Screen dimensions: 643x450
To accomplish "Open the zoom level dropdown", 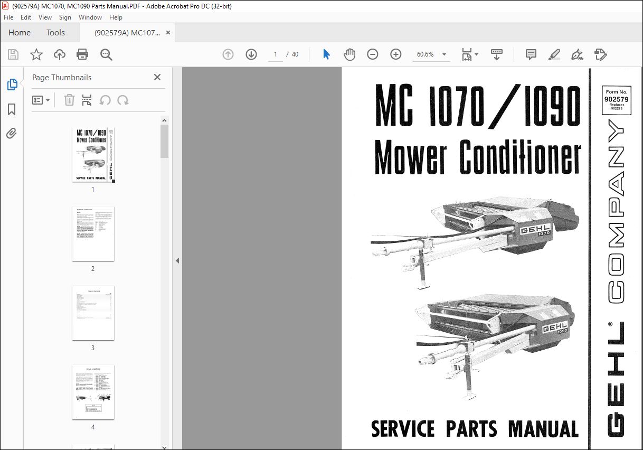I will 444,54.
